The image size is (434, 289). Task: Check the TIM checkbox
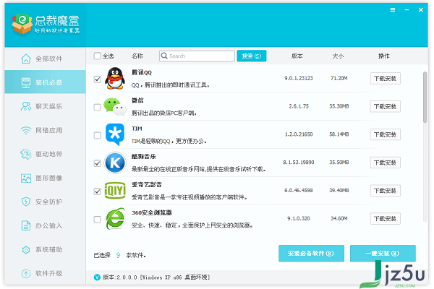97,136
